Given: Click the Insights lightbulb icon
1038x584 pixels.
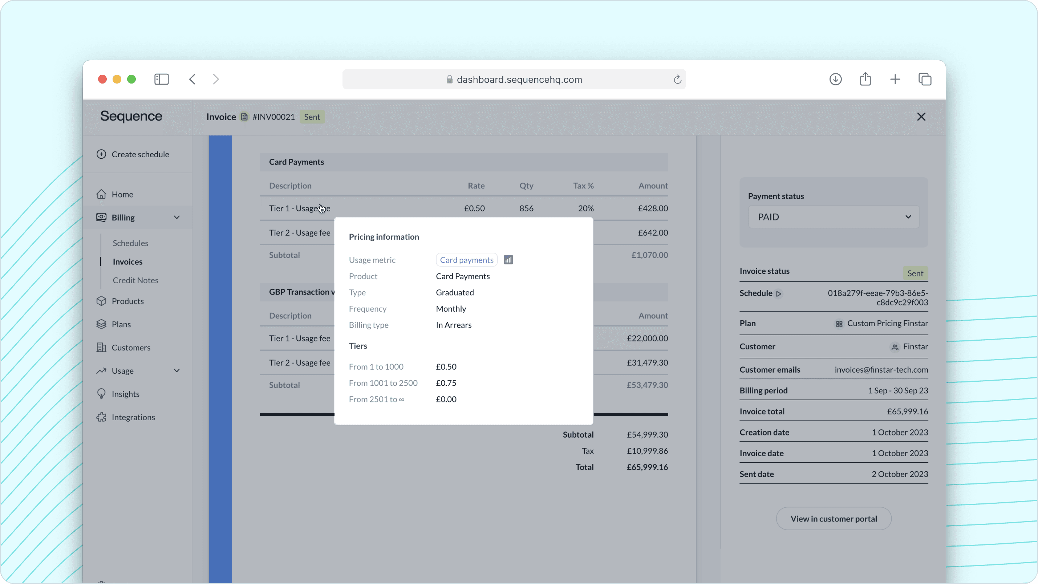Looking at the screenshot, I should click(101, 394).
